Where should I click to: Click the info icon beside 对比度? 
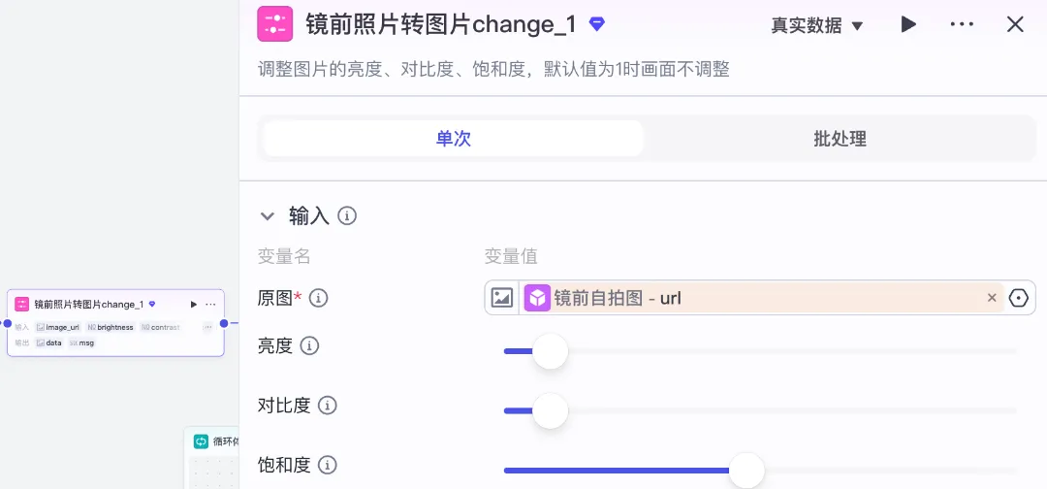[328, 406]
